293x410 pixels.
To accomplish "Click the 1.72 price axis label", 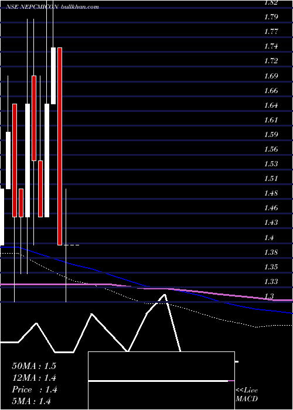I will click(x=271, y=61).
